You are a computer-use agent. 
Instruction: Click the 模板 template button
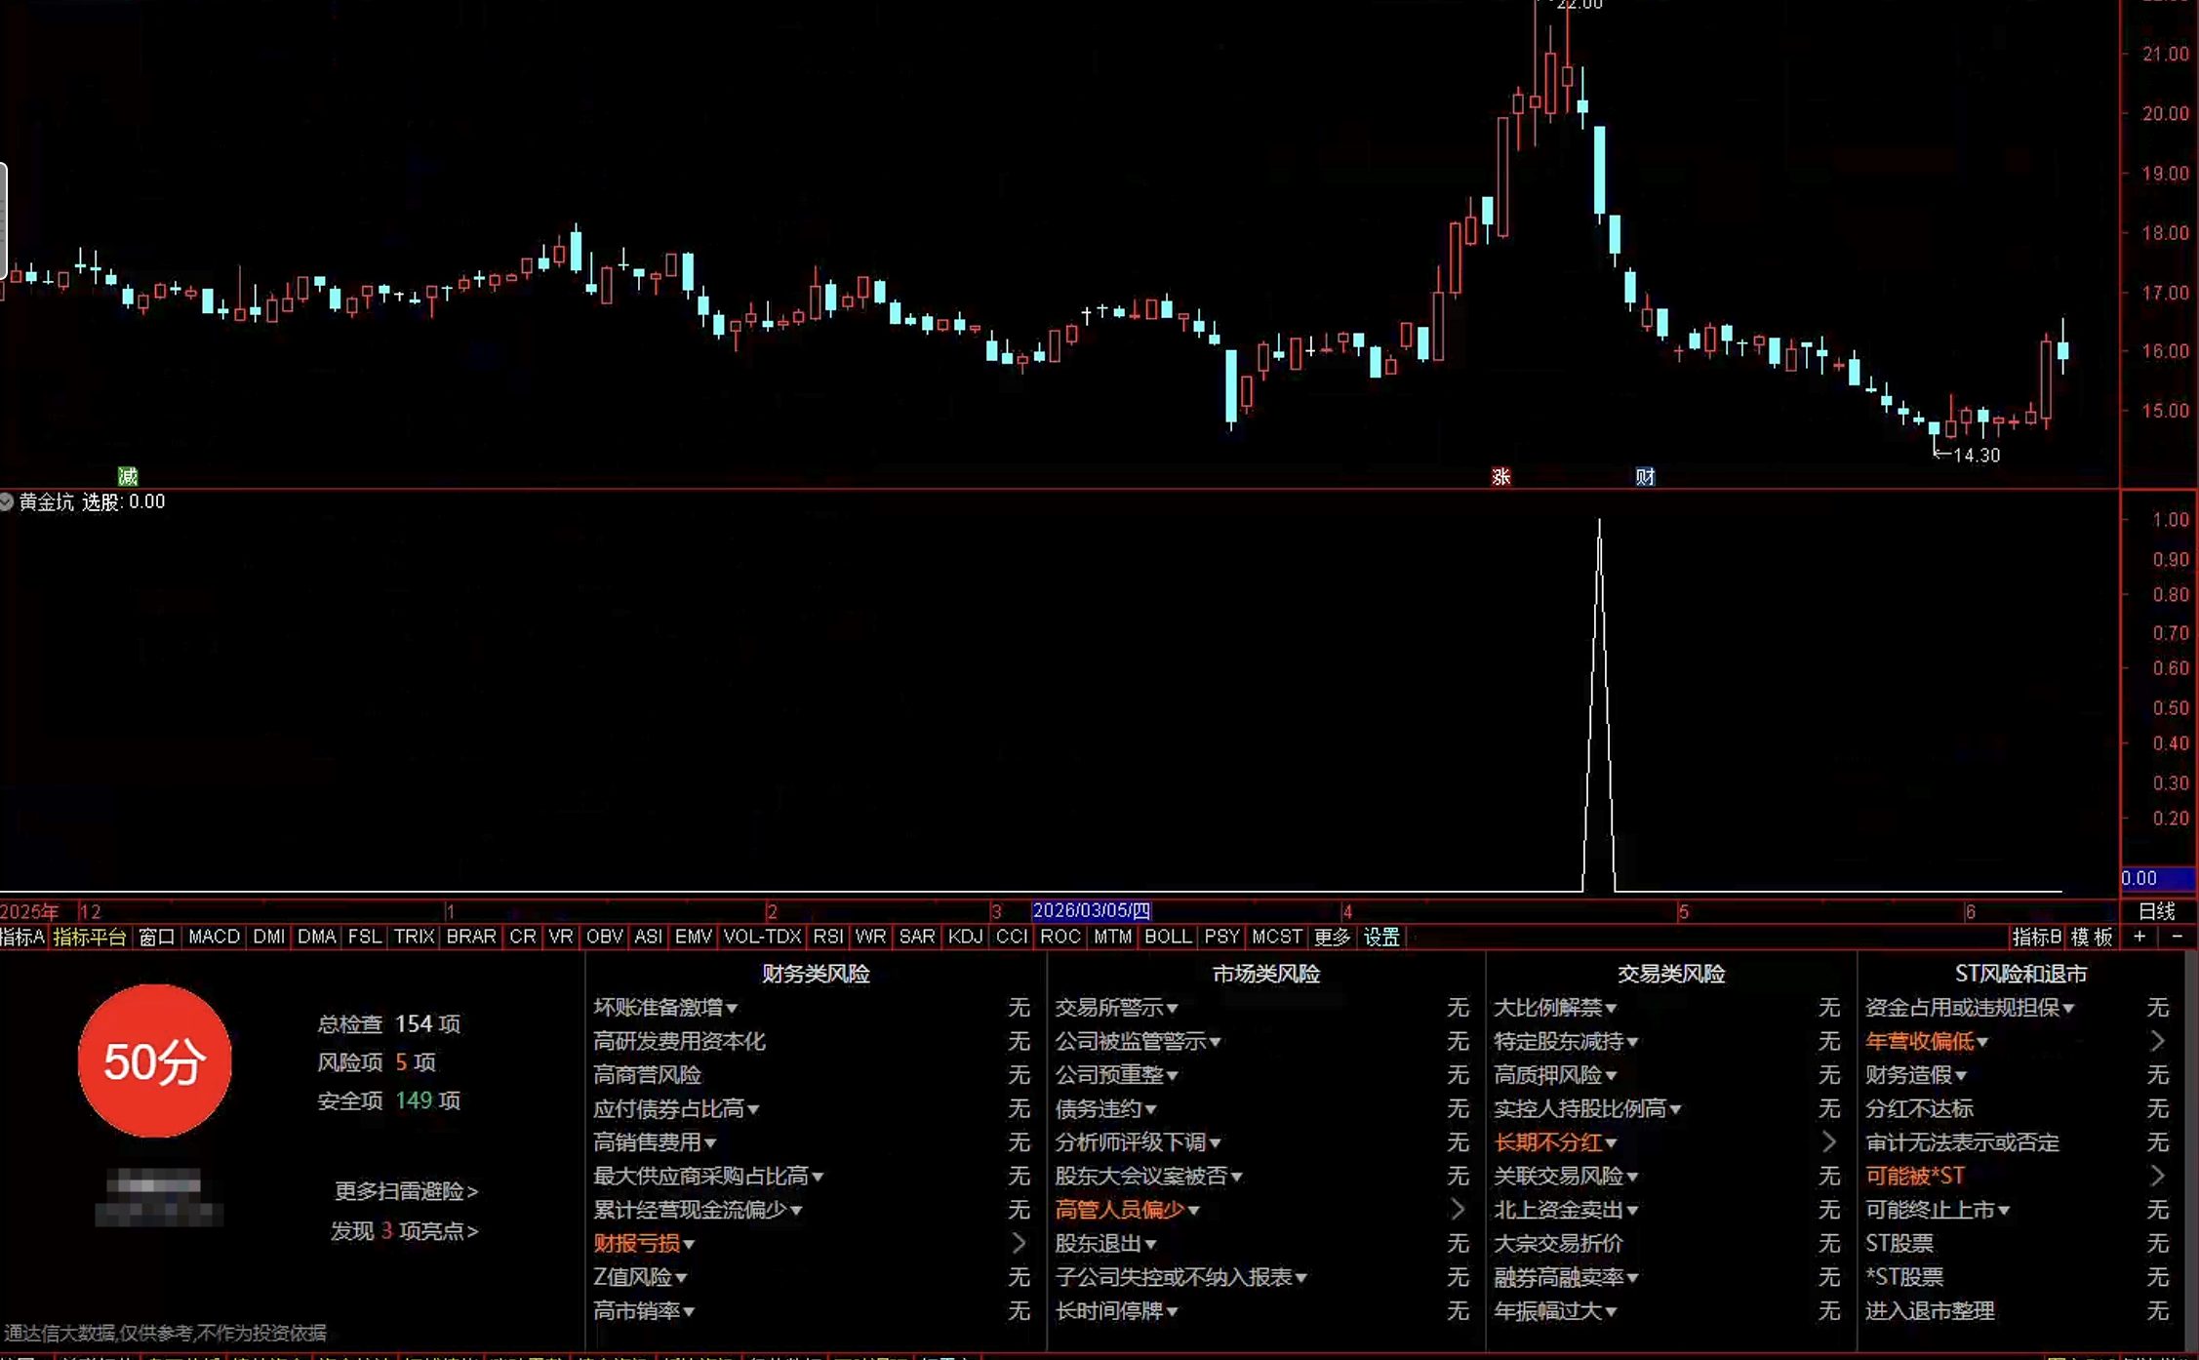tap(2092, 937)
